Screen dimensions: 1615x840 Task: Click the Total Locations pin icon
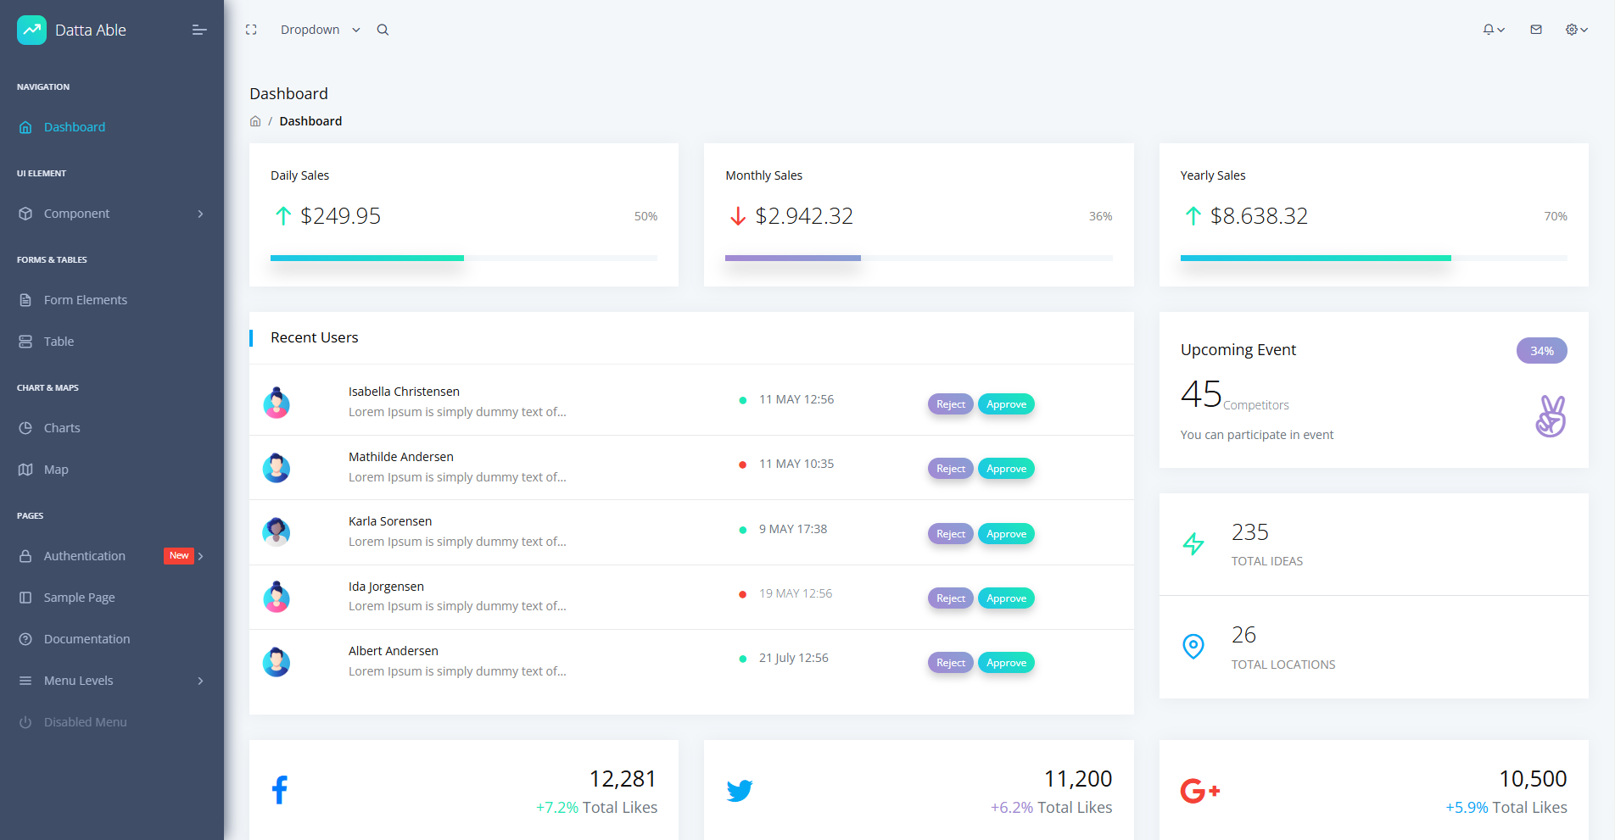tap(1193, 647)
